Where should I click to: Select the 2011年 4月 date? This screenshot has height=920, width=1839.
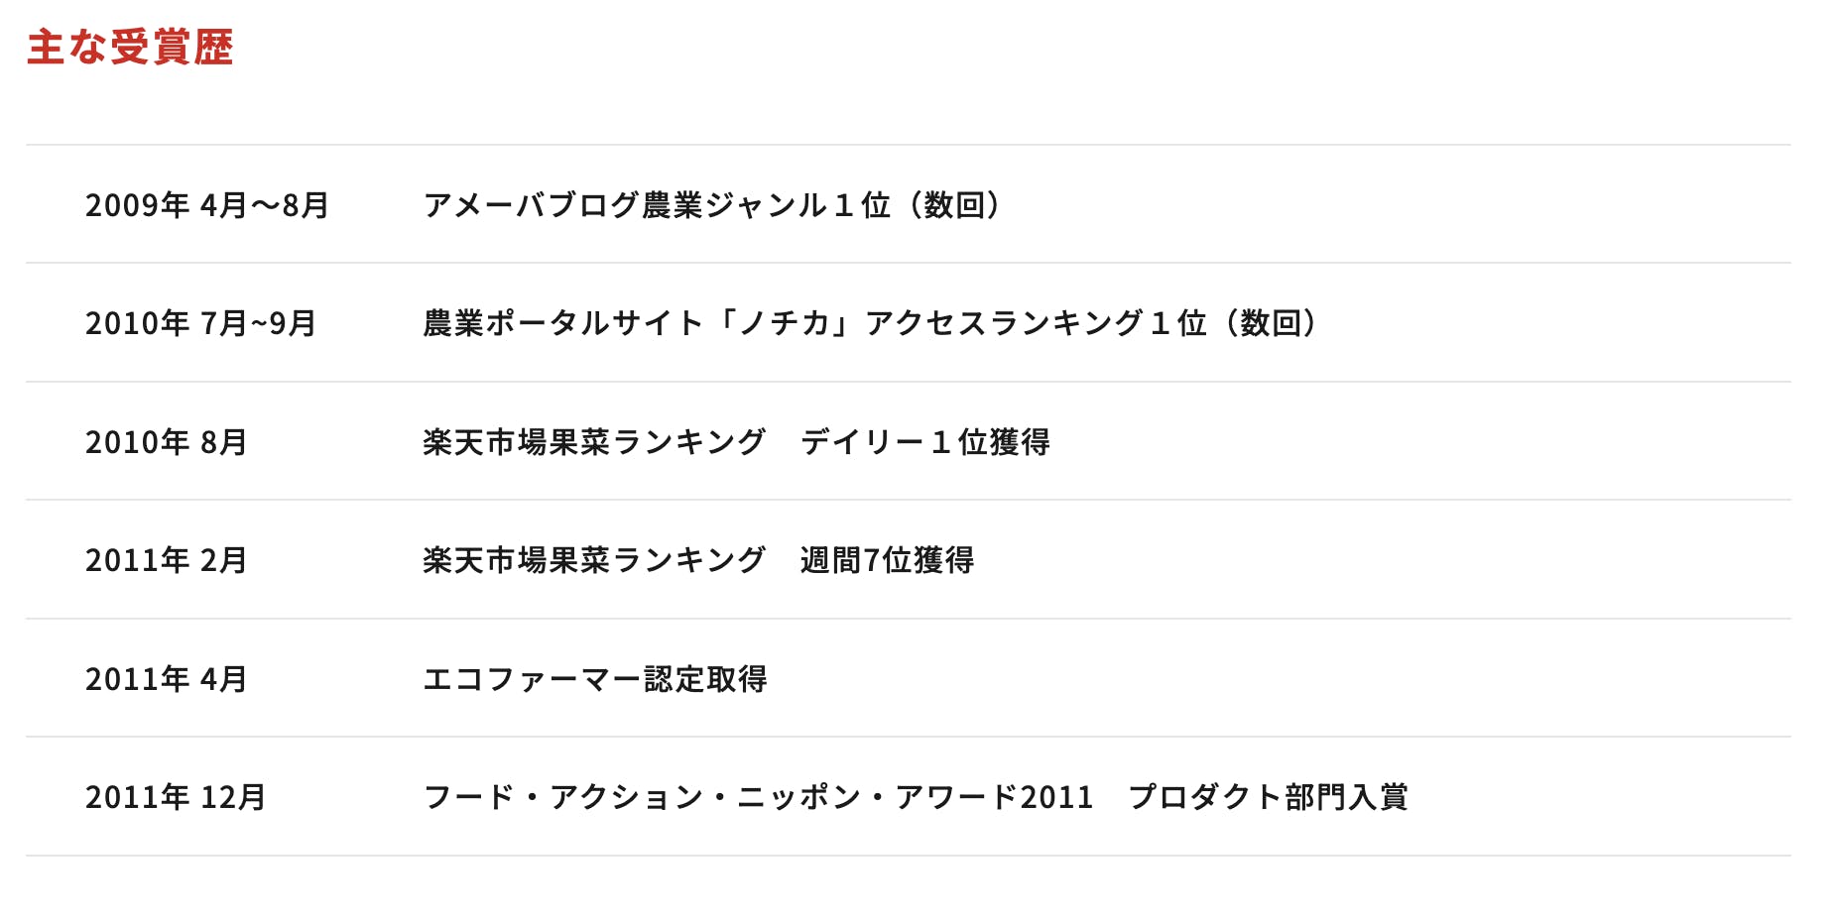pos(166,679)
